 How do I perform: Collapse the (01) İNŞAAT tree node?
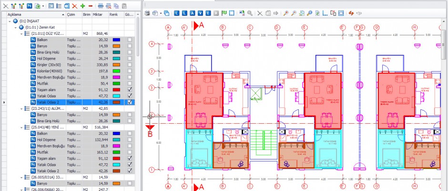[x=10, y=21]
